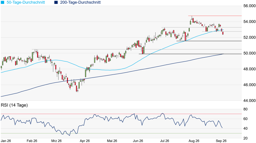Click the 50.000 price axis label
The height and width of the screenshot is (143, 256).
(x=249, y=53)
